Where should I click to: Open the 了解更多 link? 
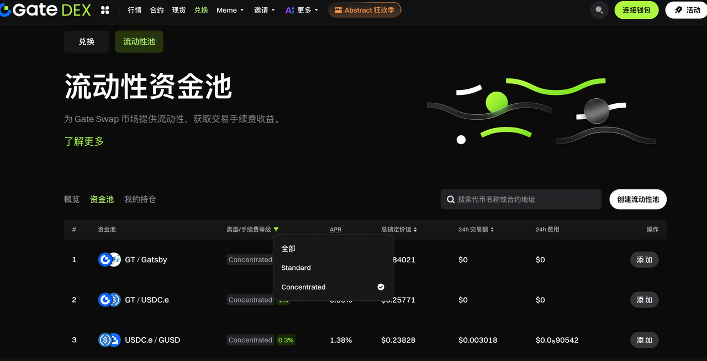(84, 141)
